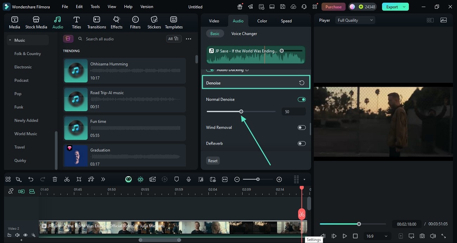
Task: Delete clip with the trash icon
Action: click(55, 179)
